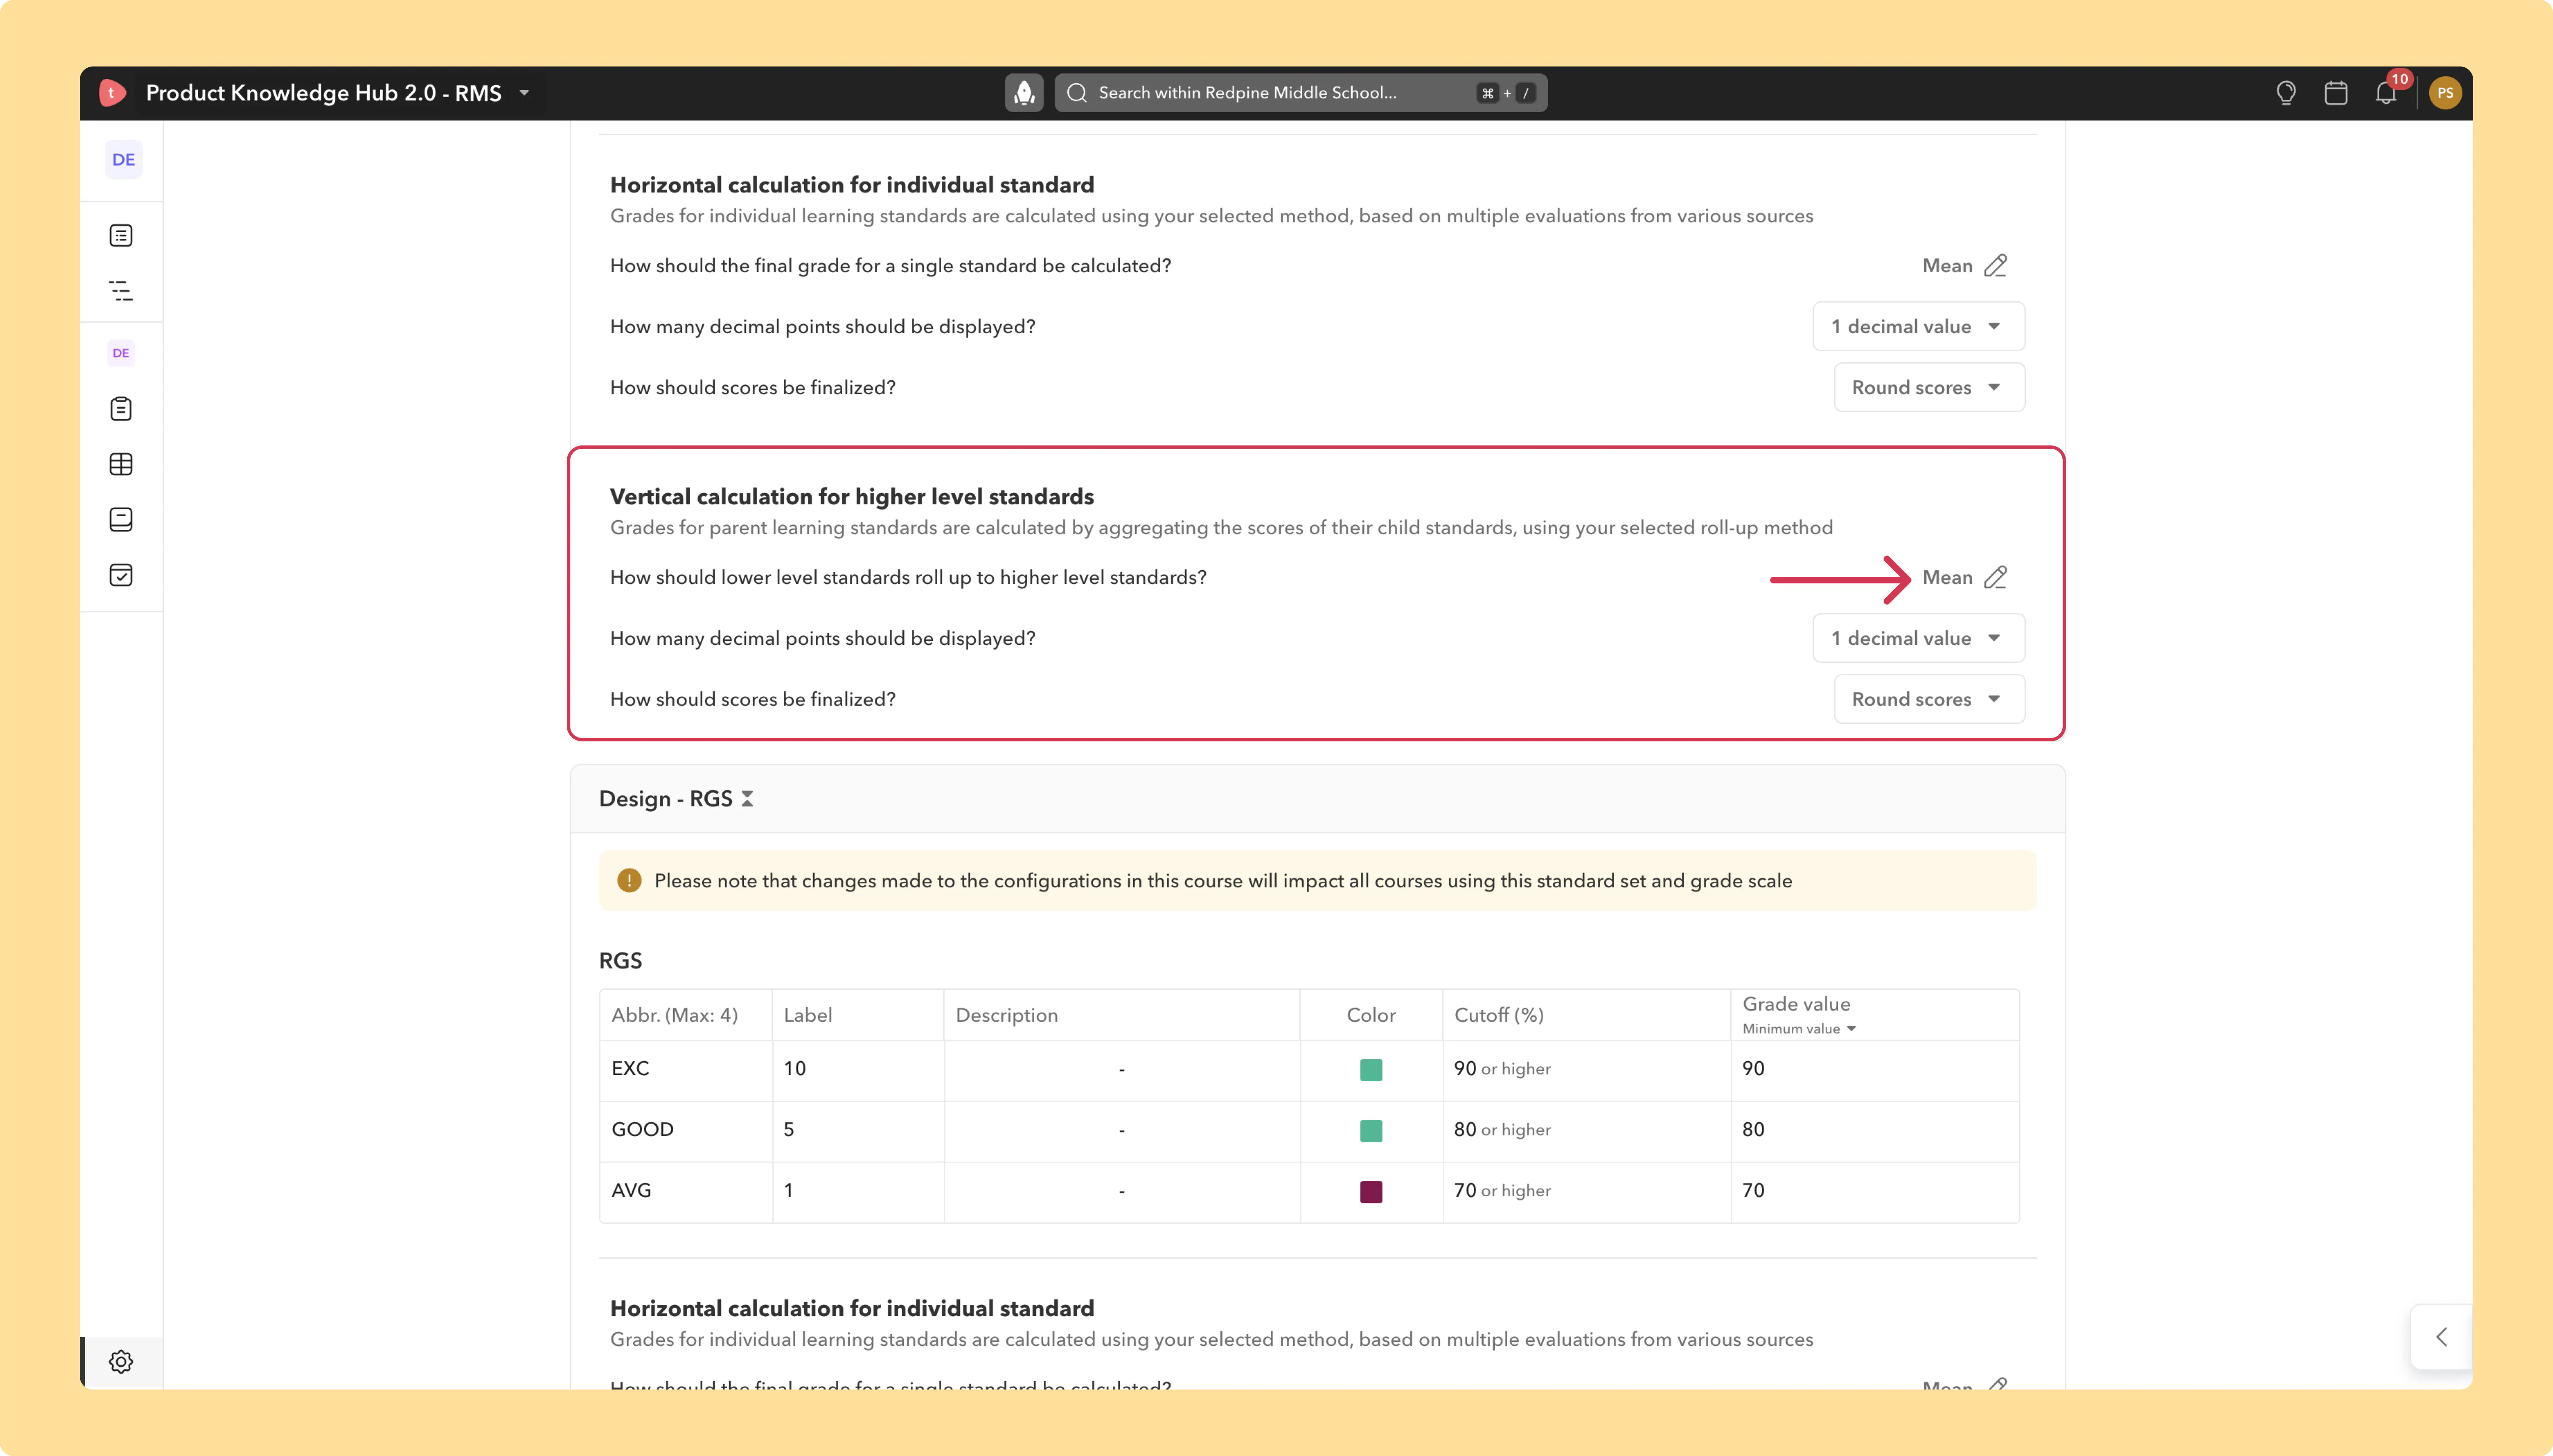Screen dimensions: 2553x1456
Task: Click search within Redpine Middle School field
Action: (1300, 93)
